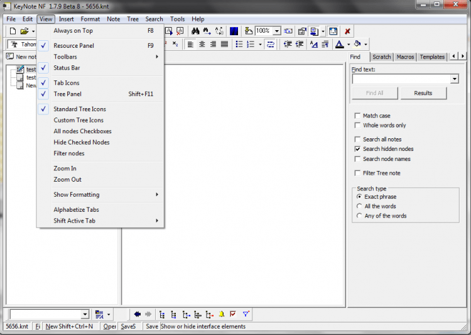Viewport: 471px width, 335px height.
Task: Click the bullet list icon
Action: pos(239,44)
